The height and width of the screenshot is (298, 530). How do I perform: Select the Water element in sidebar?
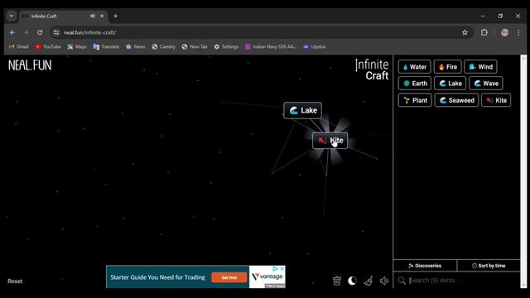[414, 67]
